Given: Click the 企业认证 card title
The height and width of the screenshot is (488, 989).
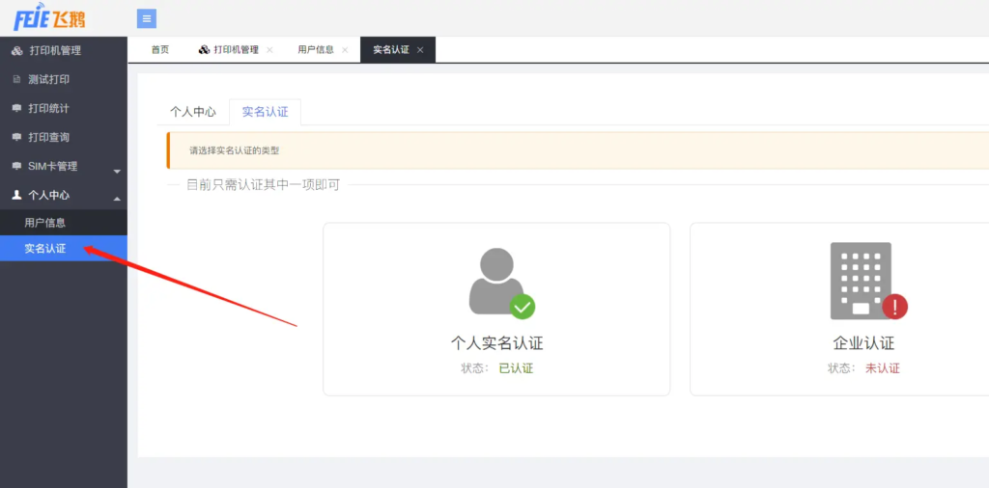Looking at the screenshot, I should (x=863, y=343).
